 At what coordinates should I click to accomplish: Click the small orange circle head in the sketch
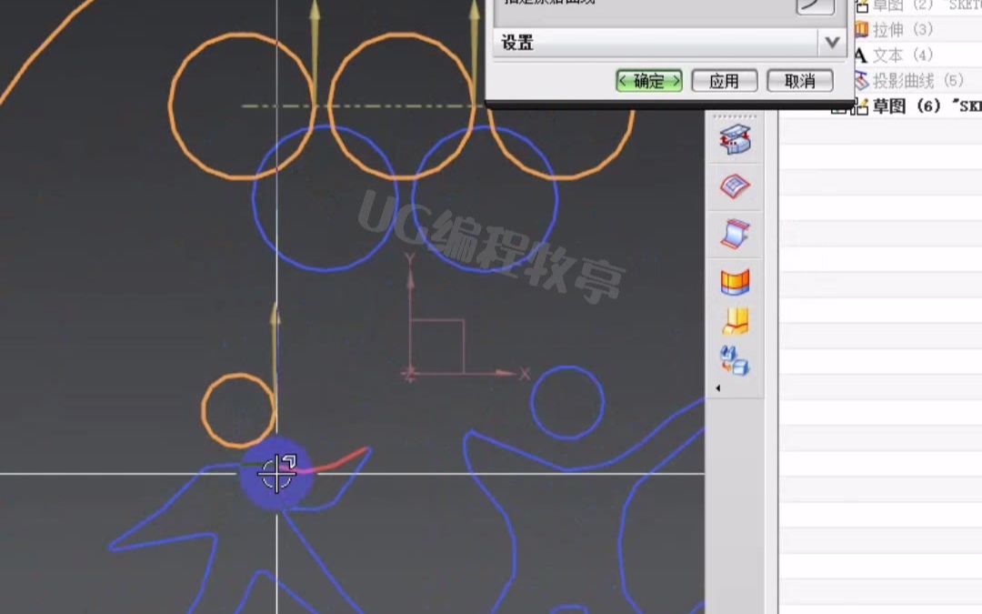[x=238, y=409]
